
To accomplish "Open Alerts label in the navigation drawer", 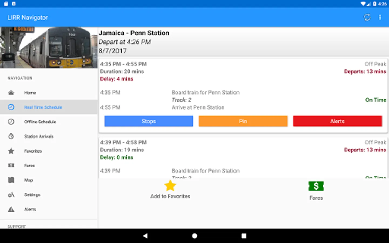I will coord(30,209).
